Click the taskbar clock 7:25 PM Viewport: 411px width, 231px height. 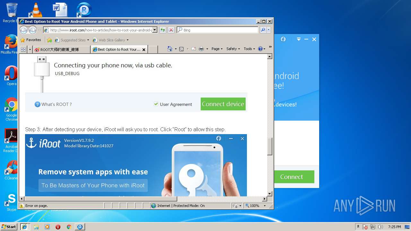(395, 227)
